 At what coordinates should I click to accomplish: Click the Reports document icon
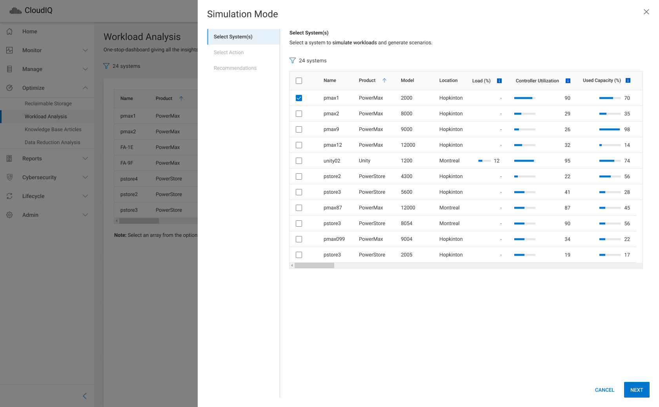pos(10,158)
